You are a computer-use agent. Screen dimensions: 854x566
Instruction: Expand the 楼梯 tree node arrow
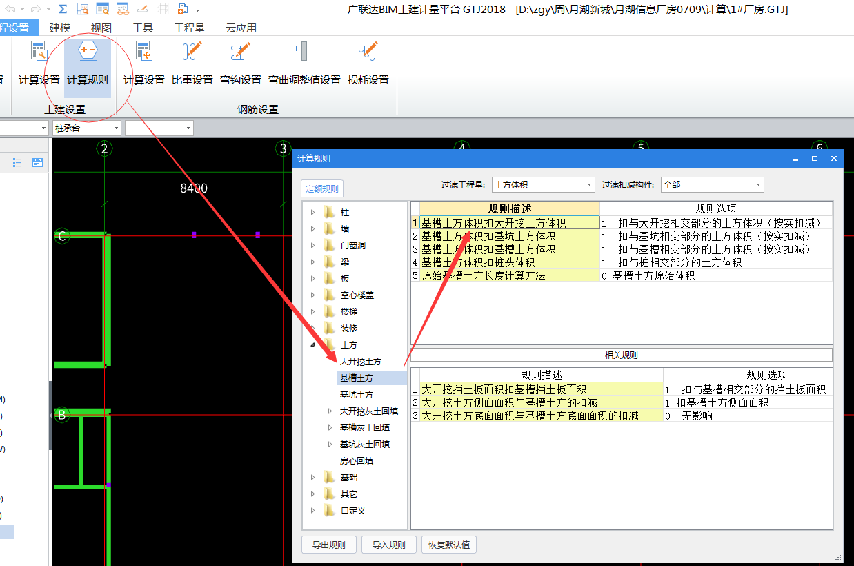click(312, 311)
